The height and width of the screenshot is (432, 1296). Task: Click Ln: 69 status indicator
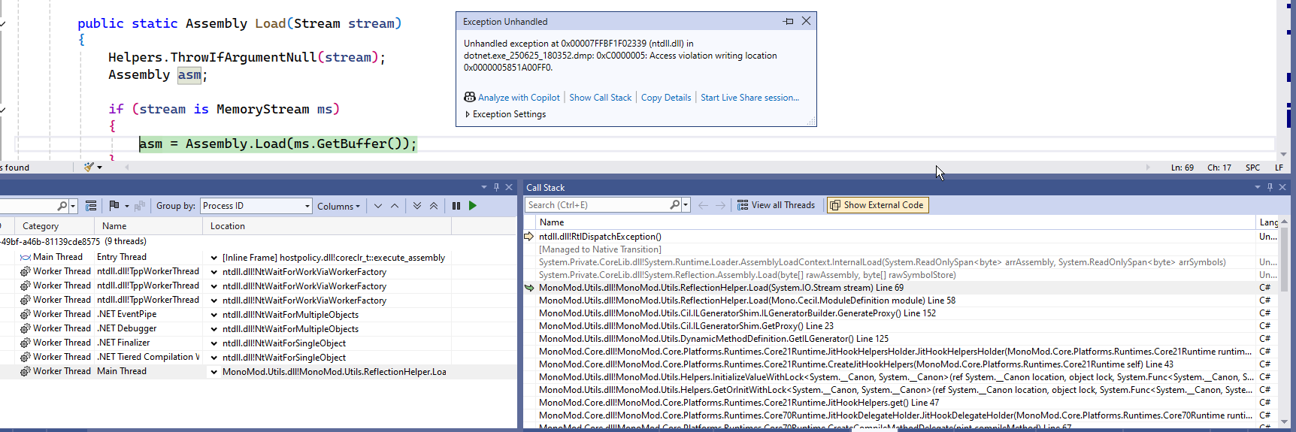tap(1182, 168)
